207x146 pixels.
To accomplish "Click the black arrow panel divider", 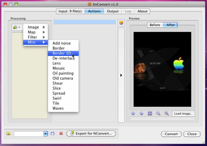I will (121, 75).
